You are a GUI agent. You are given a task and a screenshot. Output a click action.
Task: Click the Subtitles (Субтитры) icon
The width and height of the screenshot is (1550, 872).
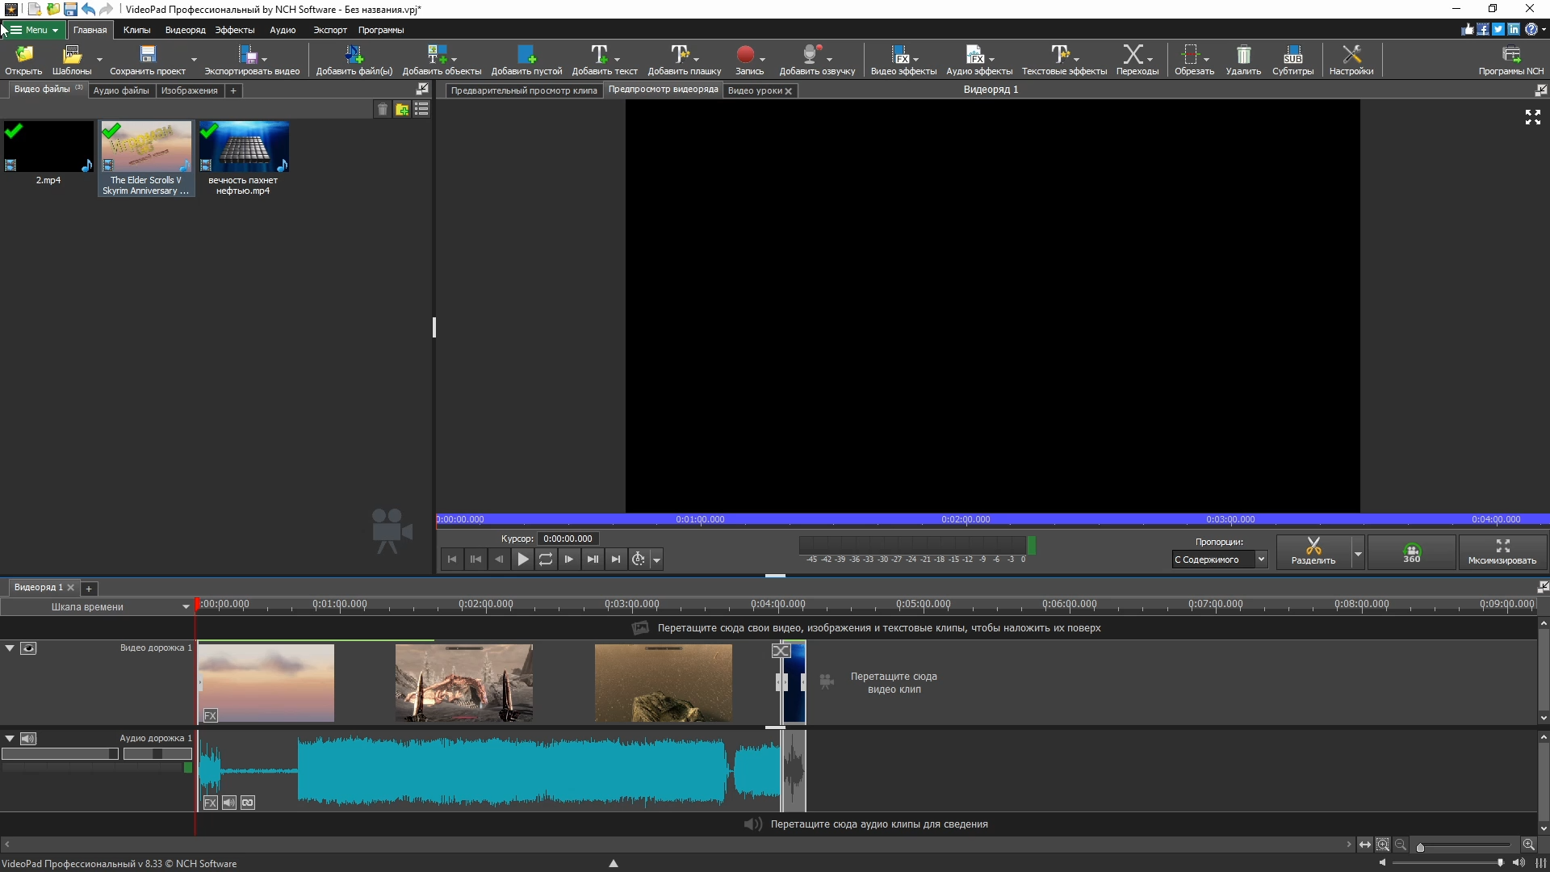pos(1292,55)
